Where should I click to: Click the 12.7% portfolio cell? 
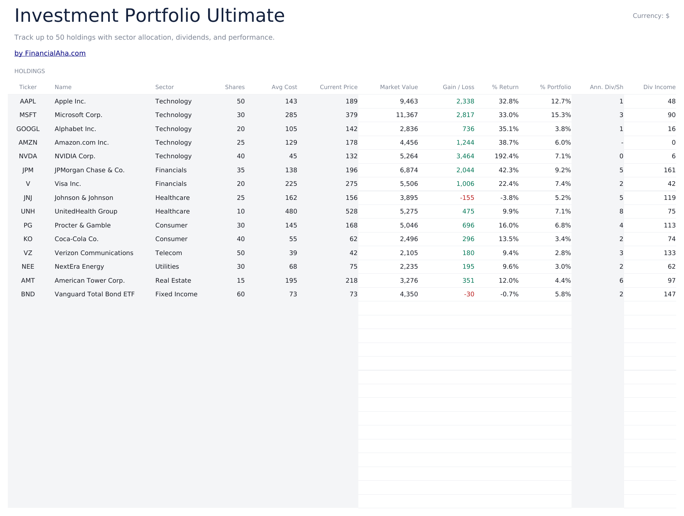[x=561, y=101]
